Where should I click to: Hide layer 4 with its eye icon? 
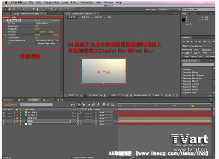pos(4,121)
